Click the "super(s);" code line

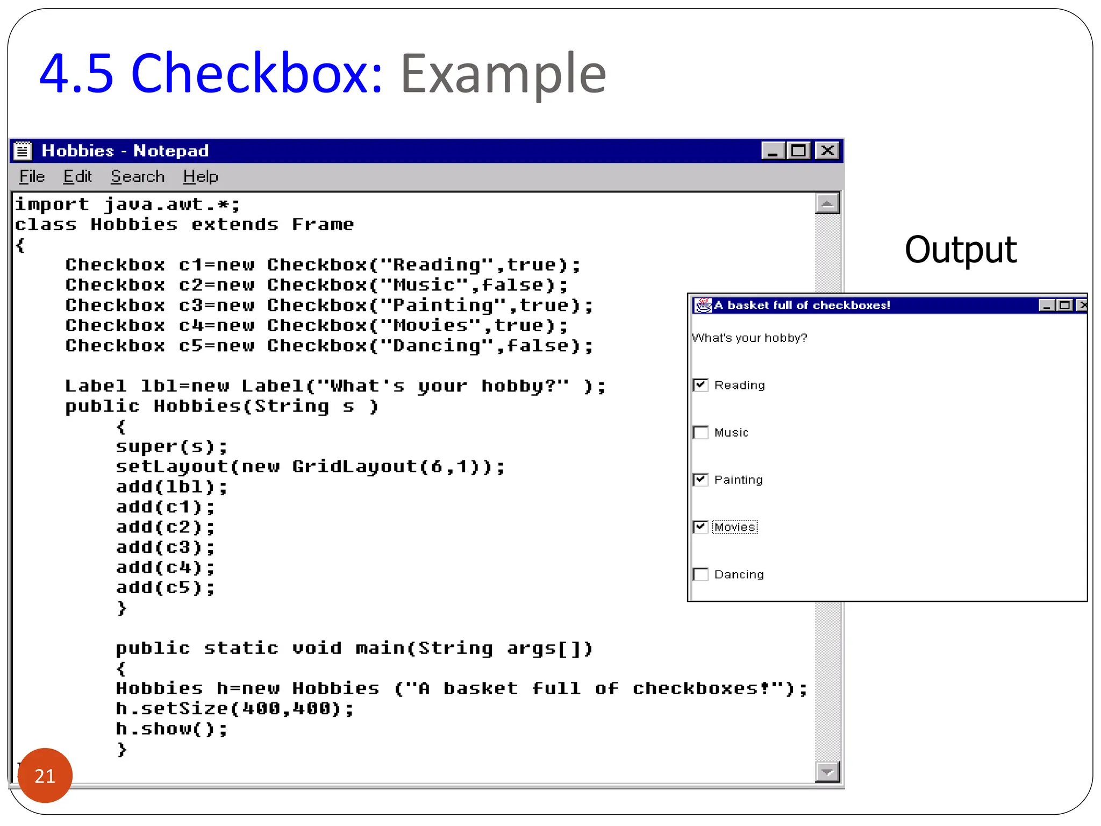pos(172,447)
